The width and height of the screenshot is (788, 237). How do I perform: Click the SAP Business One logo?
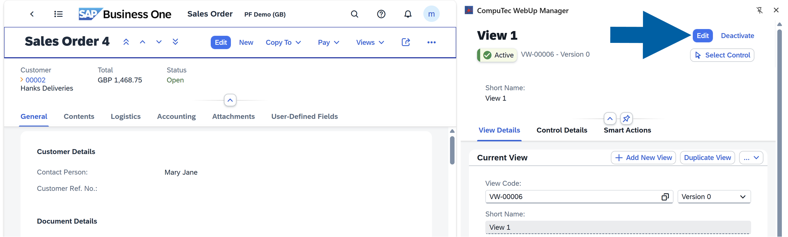[x=125, y=14]
